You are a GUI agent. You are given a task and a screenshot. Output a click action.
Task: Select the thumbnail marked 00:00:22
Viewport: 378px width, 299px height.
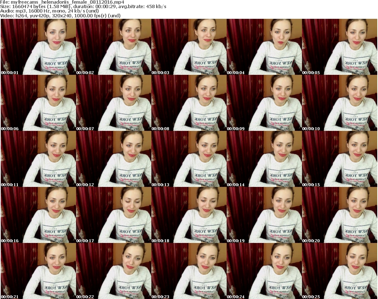click(113, 271)
